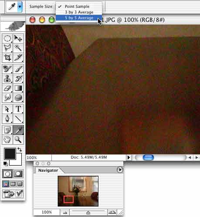Click the Navigator image thumbnail preview

tap(78, 191)
